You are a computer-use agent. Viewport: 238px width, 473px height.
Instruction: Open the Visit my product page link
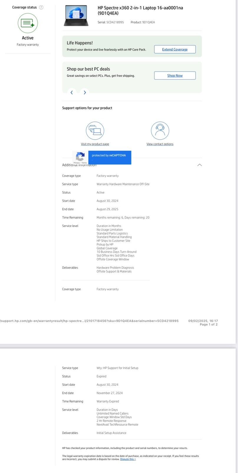95,144
